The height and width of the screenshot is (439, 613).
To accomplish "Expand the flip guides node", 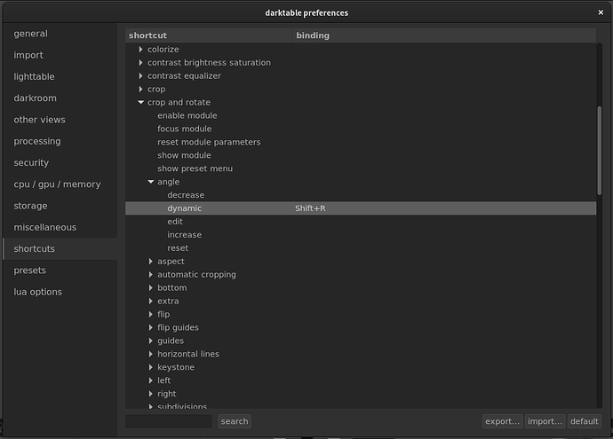I will (x=150, y=327).
